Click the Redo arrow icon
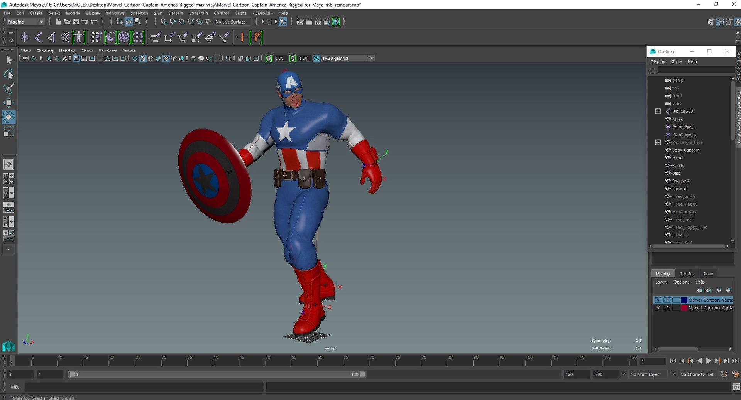Image resolution: width=741 pixels, height=400 pixels. pos(94,22)
